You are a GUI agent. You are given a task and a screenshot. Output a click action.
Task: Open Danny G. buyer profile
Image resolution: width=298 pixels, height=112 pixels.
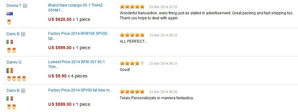pos(14,62)
